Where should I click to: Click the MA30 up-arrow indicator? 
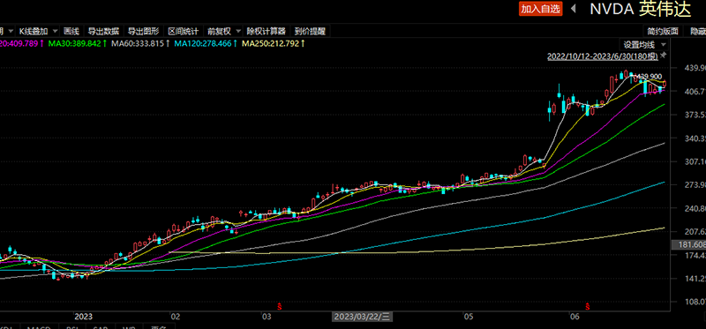[x=104, y=43]
